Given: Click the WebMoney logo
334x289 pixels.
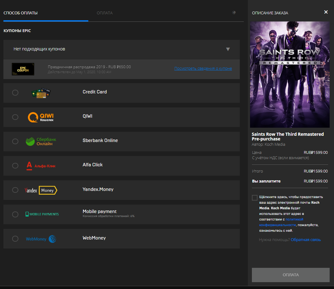Looking at the screenshot, I should tap(41, 239).
